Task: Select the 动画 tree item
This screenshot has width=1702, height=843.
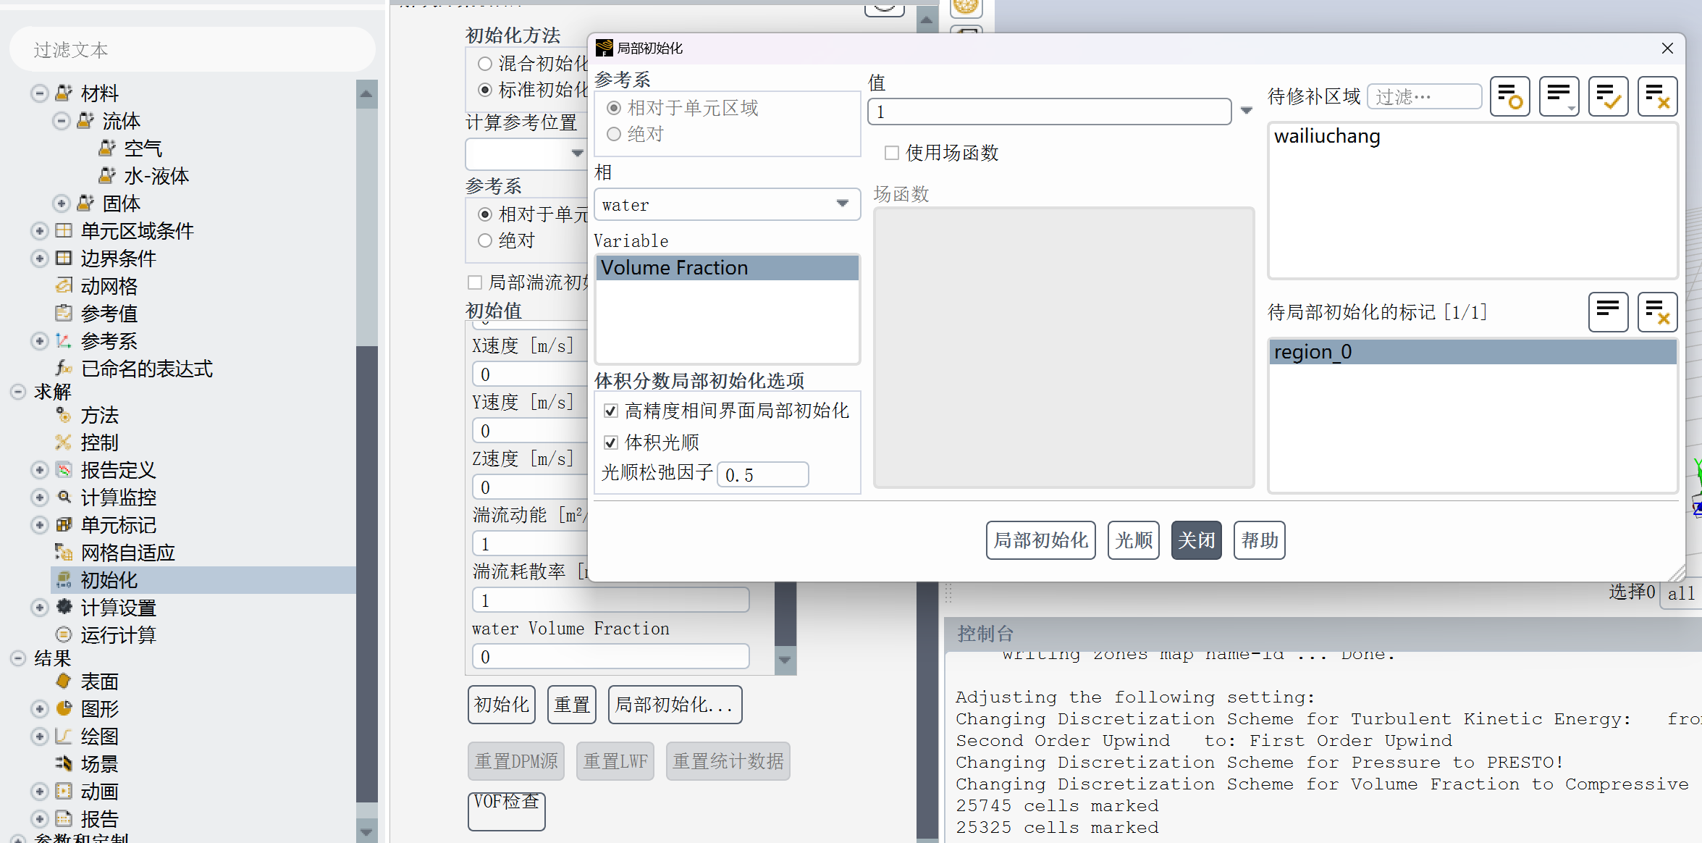Action: 99,792
